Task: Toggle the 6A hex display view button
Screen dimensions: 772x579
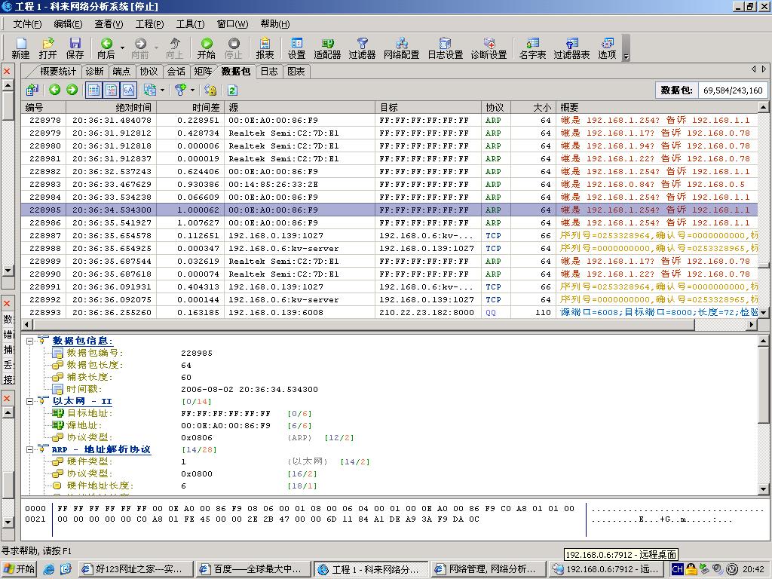Action: coord(129,90)
